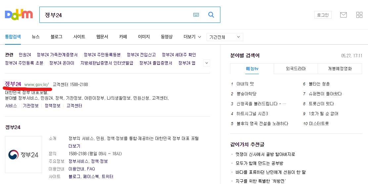Open article 멋쟁이 신사에서 골방 할아버지로
Image resolution: width=368 pixels, height=184 pixels.
[265, 155]
